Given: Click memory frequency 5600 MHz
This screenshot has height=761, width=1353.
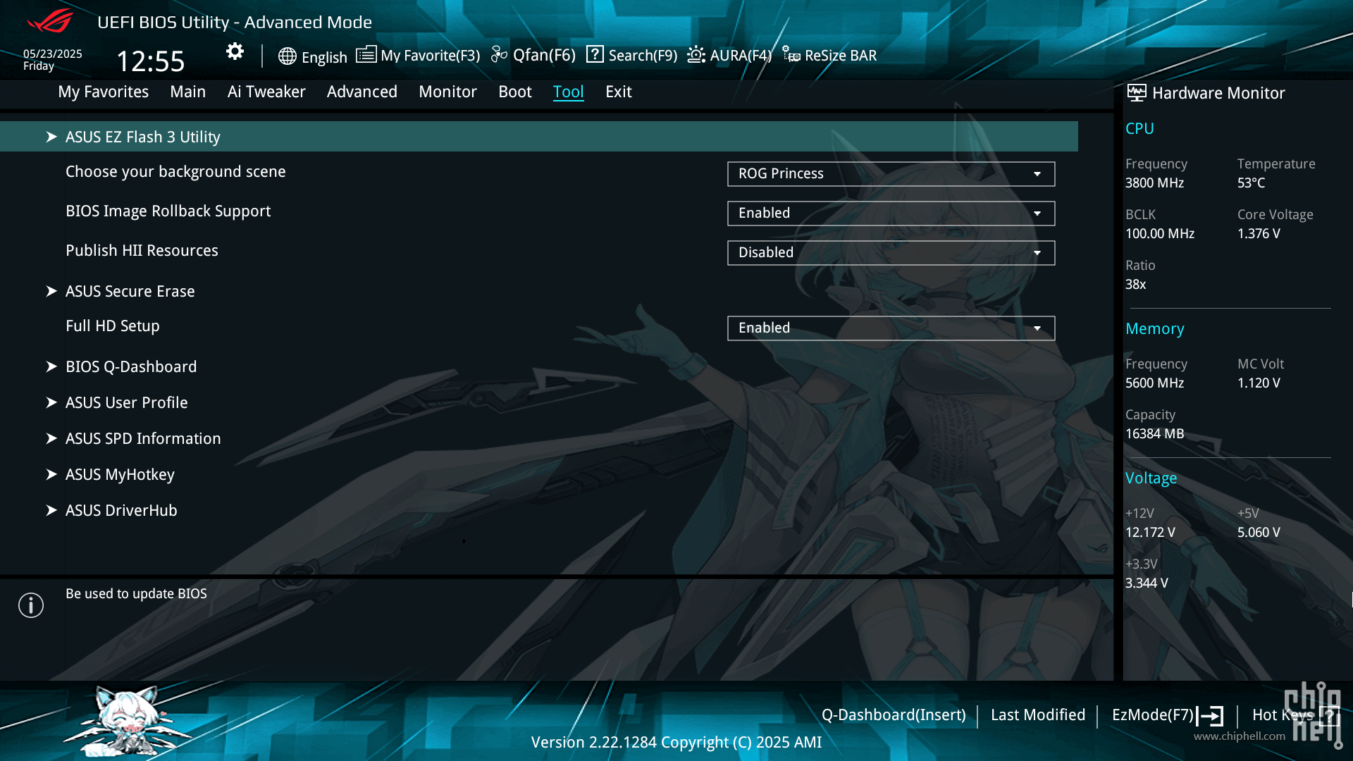Looking at the screenshot, I should tap(1154, 383).
